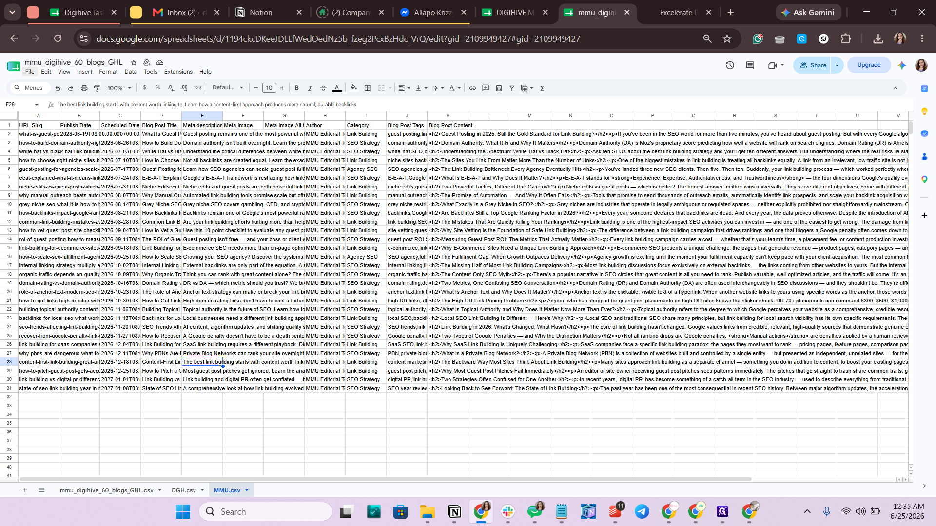Open Calendar in the side panel
The image size is (936, 526).
924,88
